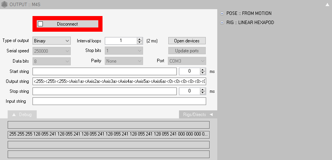This screenshot has height=160, width=332.
Task: Decrease the Interval loops value with the down arrow
Action: coord(139,42)
